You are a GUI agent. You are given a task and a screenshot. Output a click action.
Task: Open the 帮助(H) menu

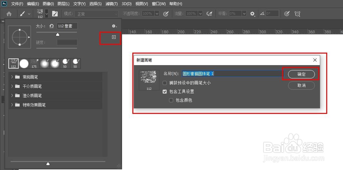[x=176, y=4]
